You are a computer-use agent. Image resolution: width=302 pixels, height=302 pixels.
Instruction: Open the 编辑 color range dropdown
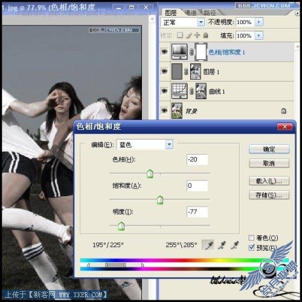[x=169, y=144]
